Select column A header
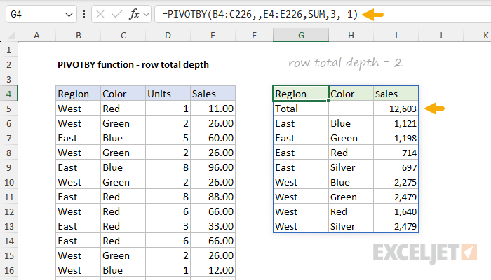 coord(36,36)
